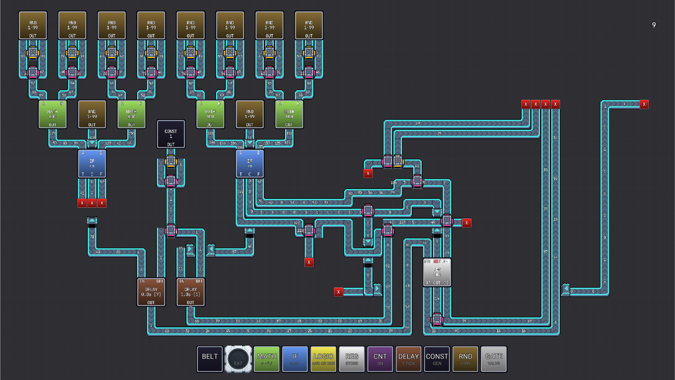The height and width of the screenshot is (380, 675).
Task: Toggle the GET input on the REG SH4 node
Action: pos(445,261)
